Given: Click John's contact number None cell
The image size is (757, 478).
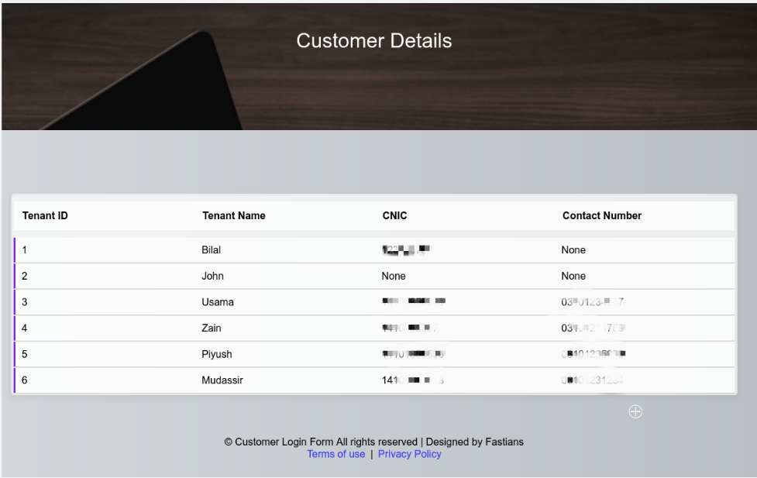Looking at the screenshot, I should [x=573, y=276].
